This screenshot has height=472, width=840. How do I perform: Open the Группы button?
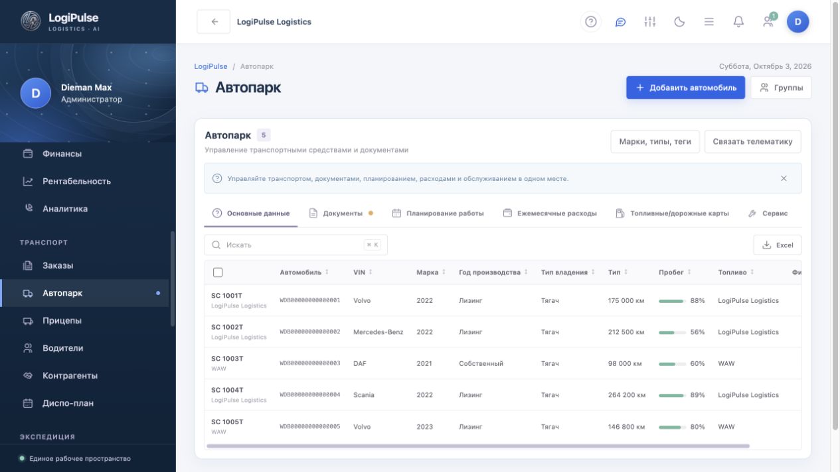pos(781,88)
